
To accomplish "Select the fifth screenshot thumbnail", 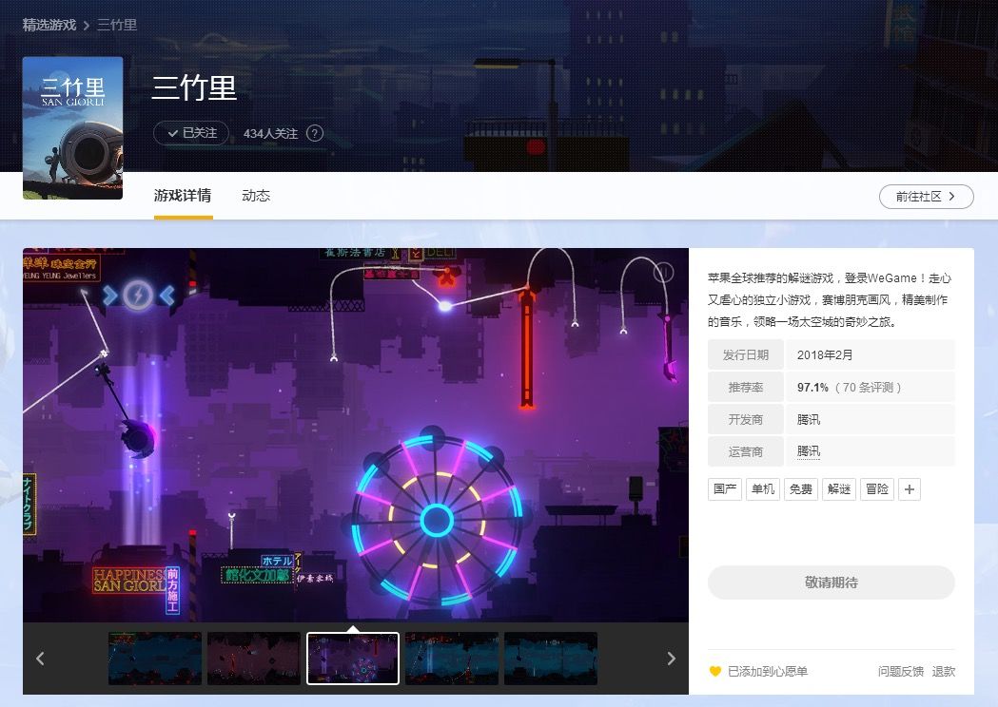I will tap(551, 659).
